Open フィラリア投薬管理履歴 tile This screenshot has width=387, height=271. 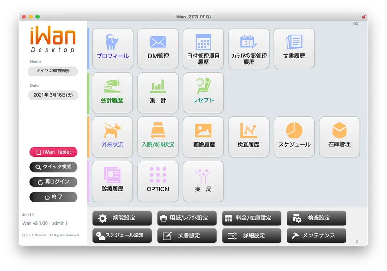249,48
